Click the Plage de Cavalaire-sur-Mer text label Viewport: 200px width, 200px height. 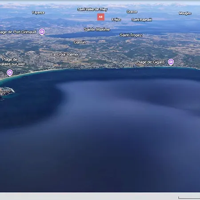12,62
